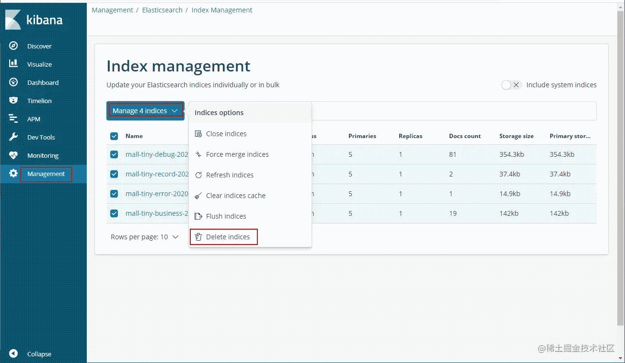625x363 pixels.
Task: Toggle Include system indices switch
Action: tap(511, 85)
